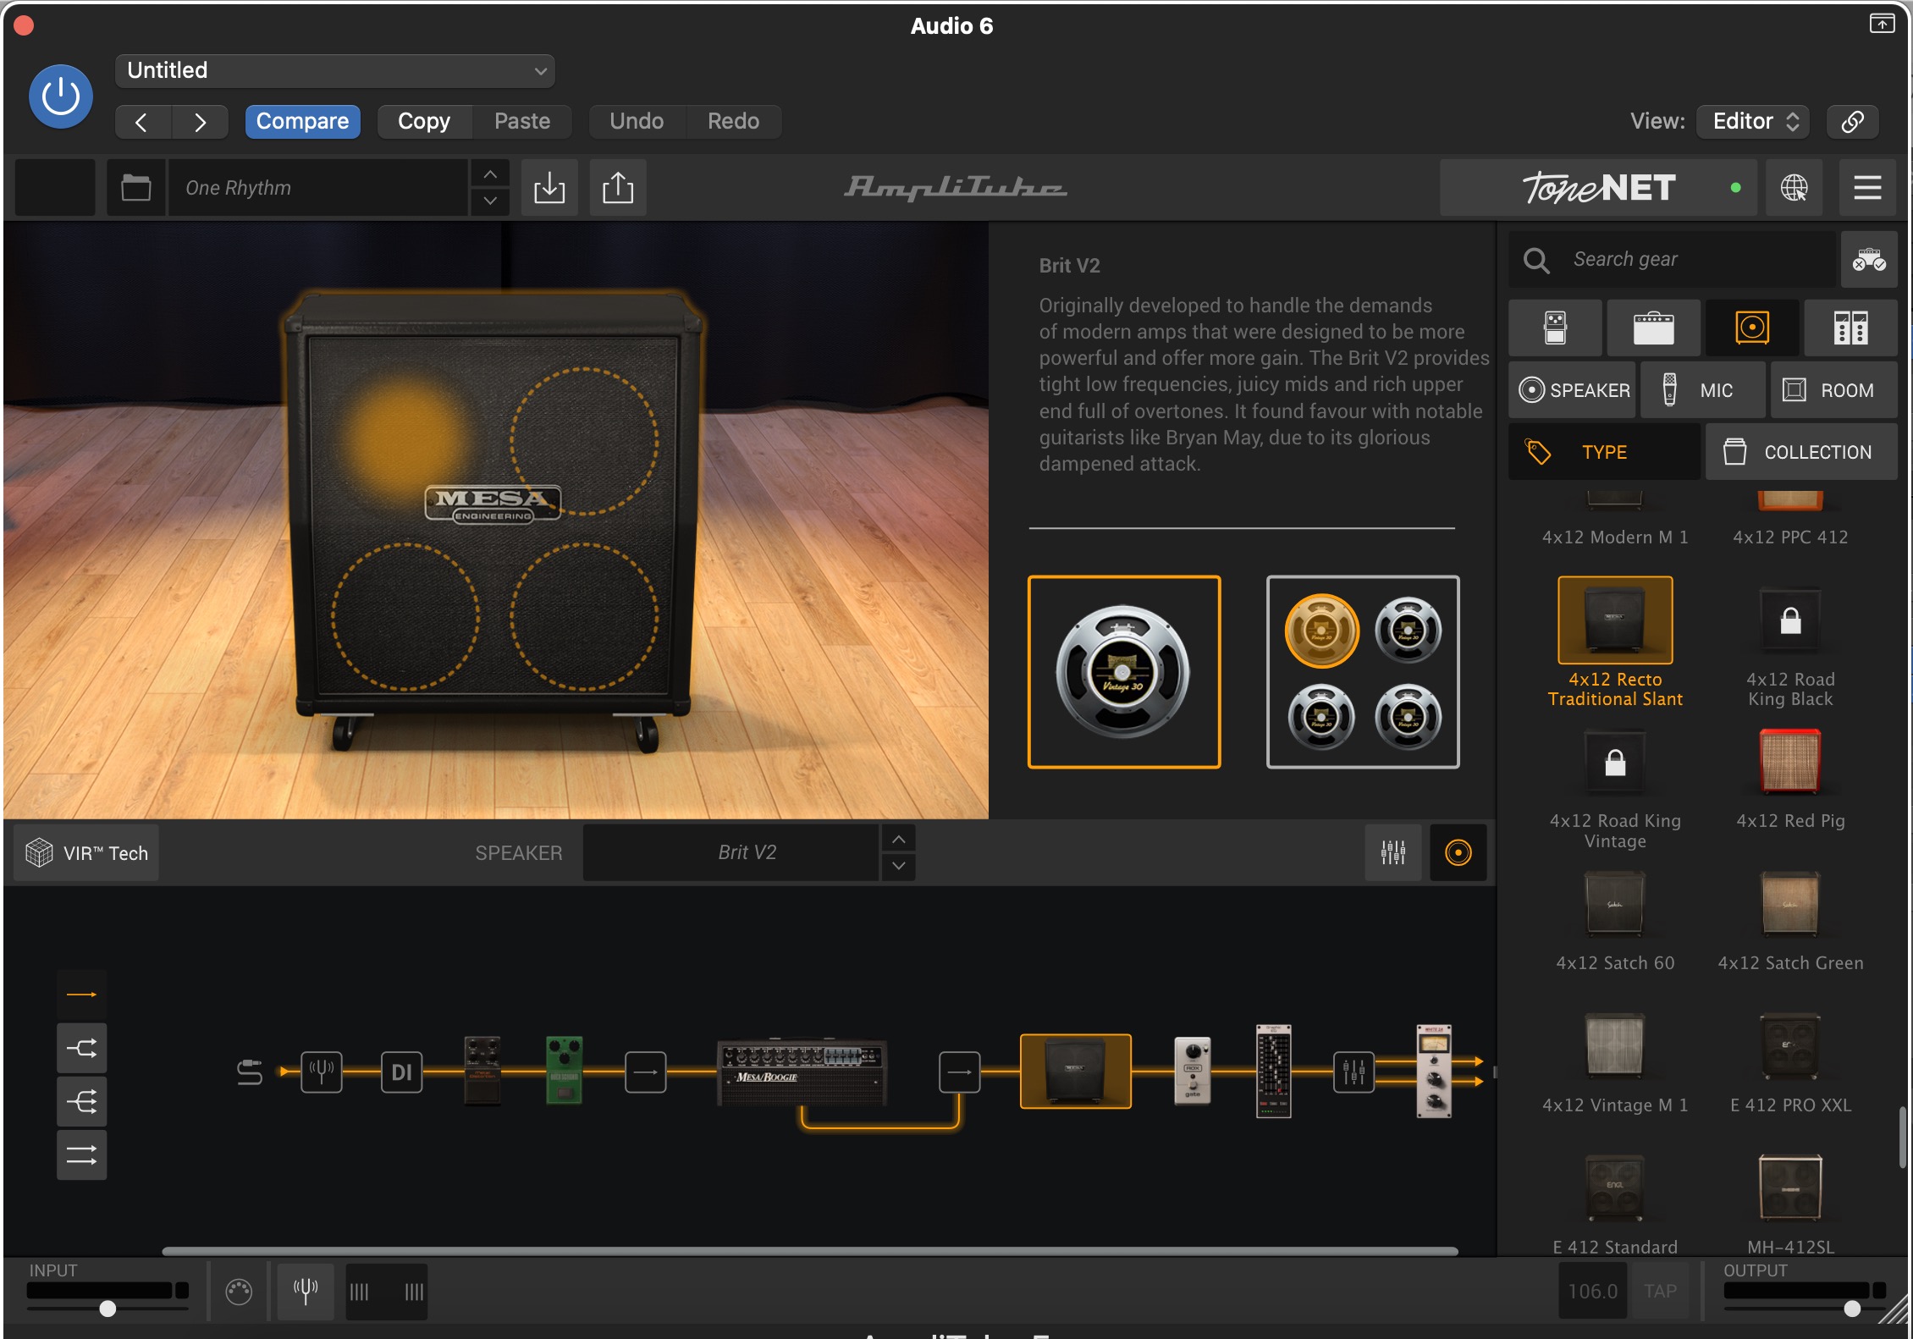This screenshot has height=1339, width=1913.
Task: Click the gear filter icon beside search
Action: click(1869, 260)
